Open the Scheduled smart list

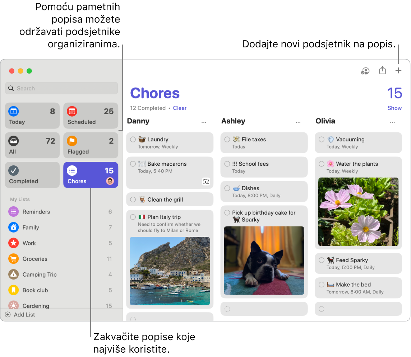pos(91,116)
